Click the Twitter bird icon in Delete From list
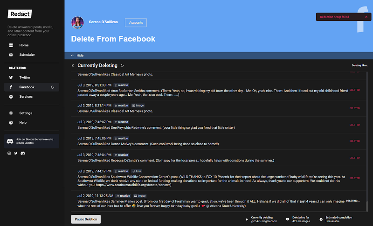Screen dimensions: 373x226 pyautogui.click(x=11, y=78)
